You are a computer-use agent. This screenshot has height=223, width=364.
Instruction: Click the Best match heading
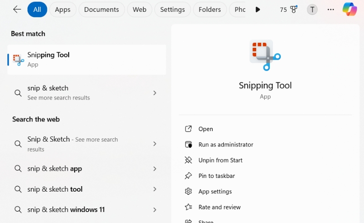tap(28, 34)
